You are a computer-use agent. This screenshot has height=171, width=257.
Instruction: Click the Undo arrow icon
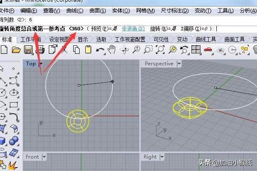(100, 50)
